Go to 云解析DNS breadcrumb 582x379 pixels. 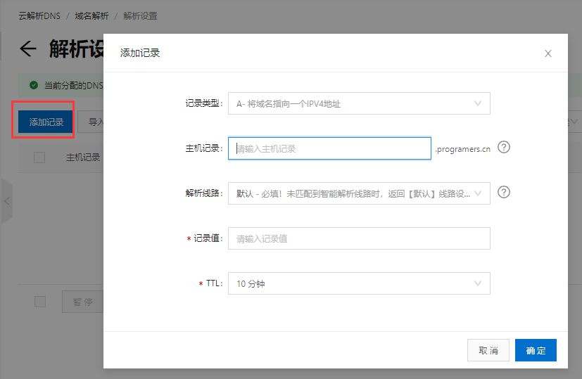coord(39,15)
